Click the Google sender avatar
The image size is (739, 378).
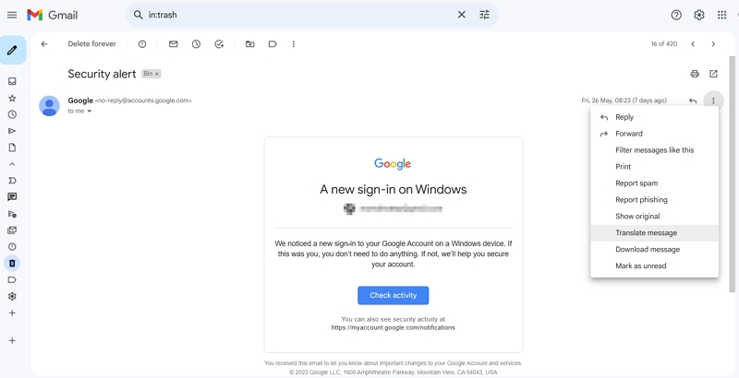click(x=49, y=106)
